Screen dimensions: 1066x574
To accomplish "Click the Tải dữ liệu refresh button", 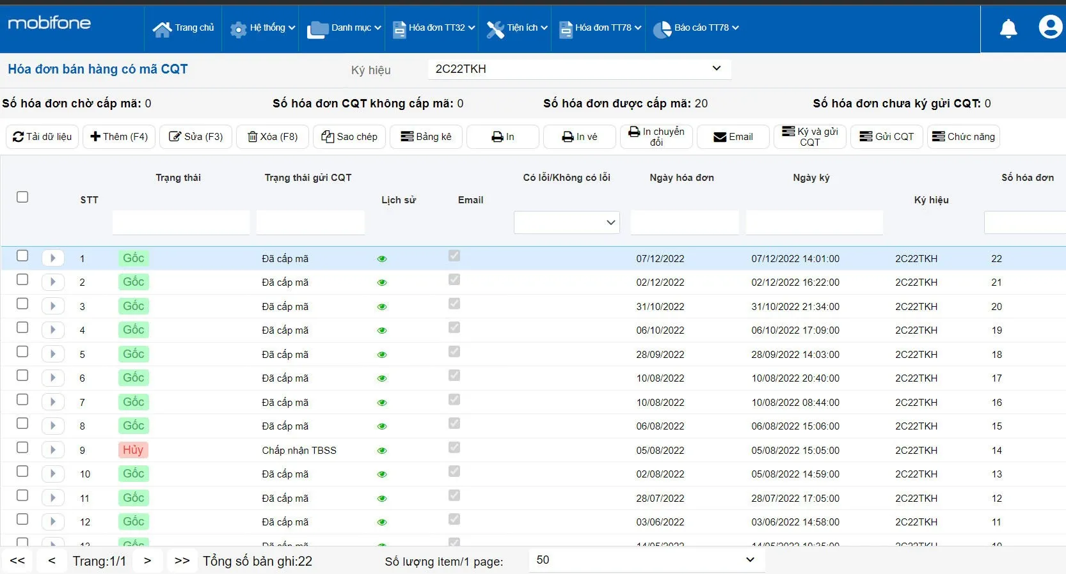I will 42,137.
